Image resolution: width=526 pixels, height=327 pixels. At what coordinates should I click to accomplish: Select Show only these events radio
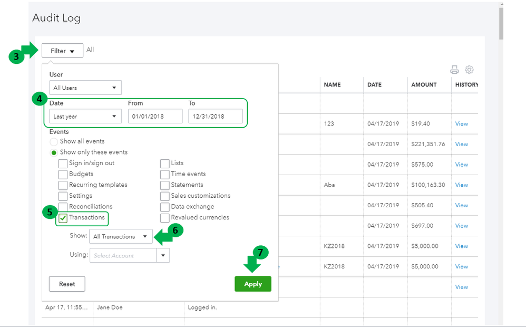[x=54, y=153]
